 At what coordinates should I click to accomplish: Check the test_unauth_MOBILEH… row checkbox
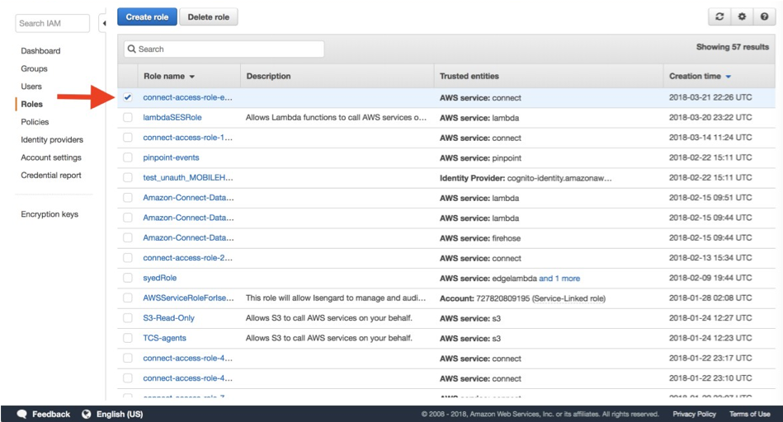point(128,177)
